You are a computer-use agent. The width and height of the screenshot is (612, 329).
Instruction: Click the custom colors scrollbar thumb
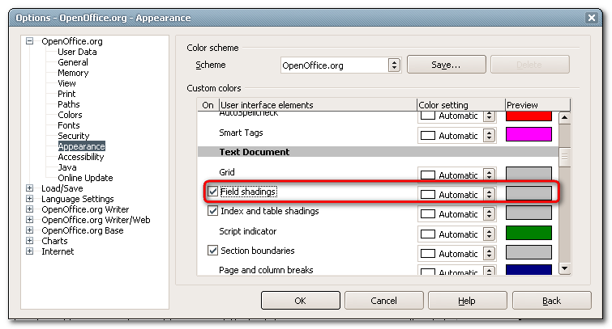pyautogui.click(x=565, y=158)
